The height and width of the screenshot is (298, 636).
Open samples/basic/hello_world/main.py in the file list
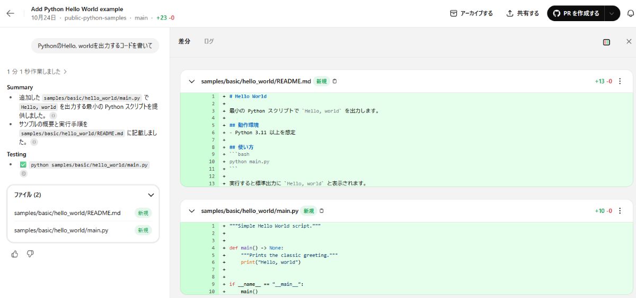[x=61, y=230]
